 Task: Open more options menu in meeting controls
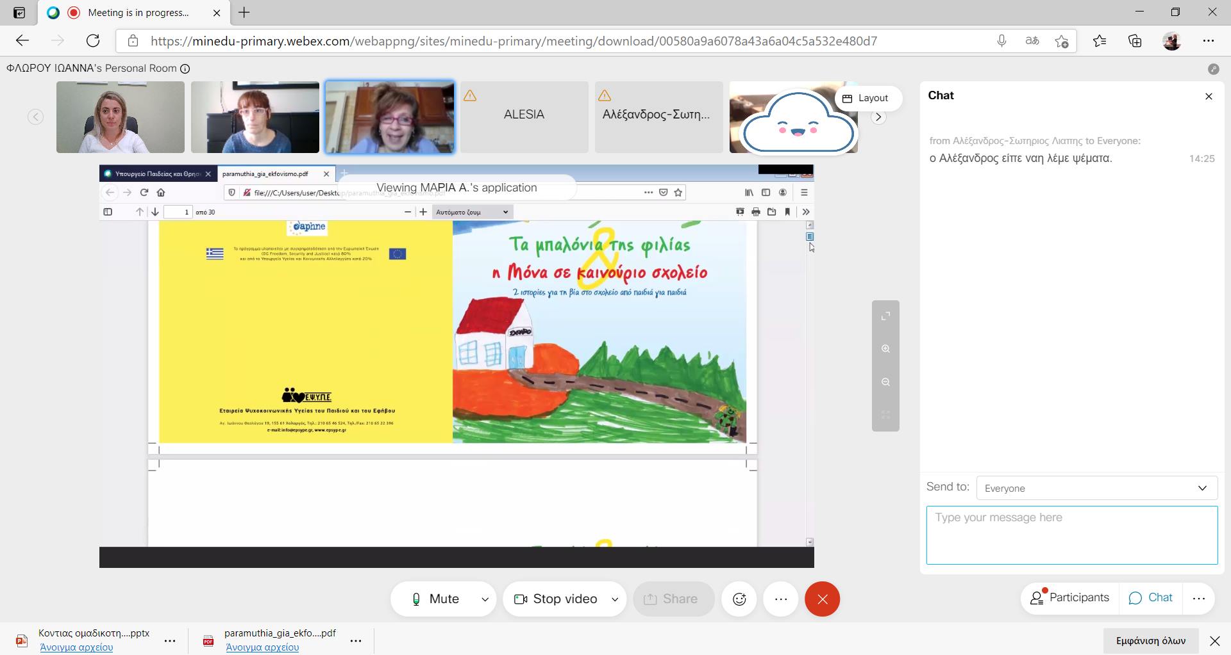coord(780,599)
